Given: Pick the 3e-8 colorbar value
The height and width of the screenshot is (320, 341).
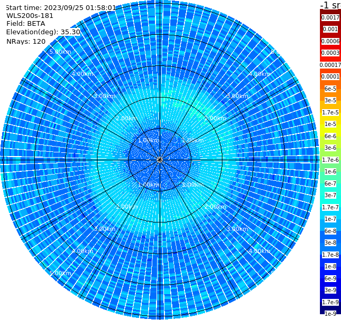Looking at the screenshot, I should pyautogui.click(x=330, y=243).
